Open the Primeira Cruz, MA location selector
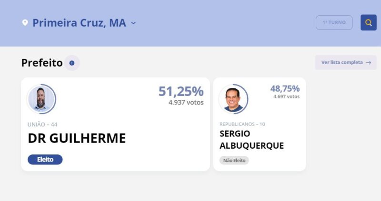The height and width of the screenshot is (201, 381). tap(79, 23)
